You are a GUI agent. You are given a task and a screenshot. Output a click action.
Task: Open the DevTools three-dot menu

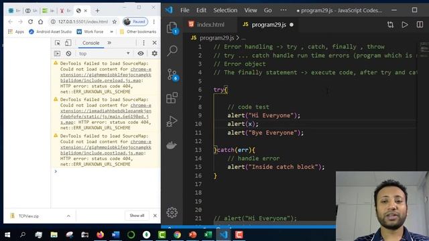143,43
